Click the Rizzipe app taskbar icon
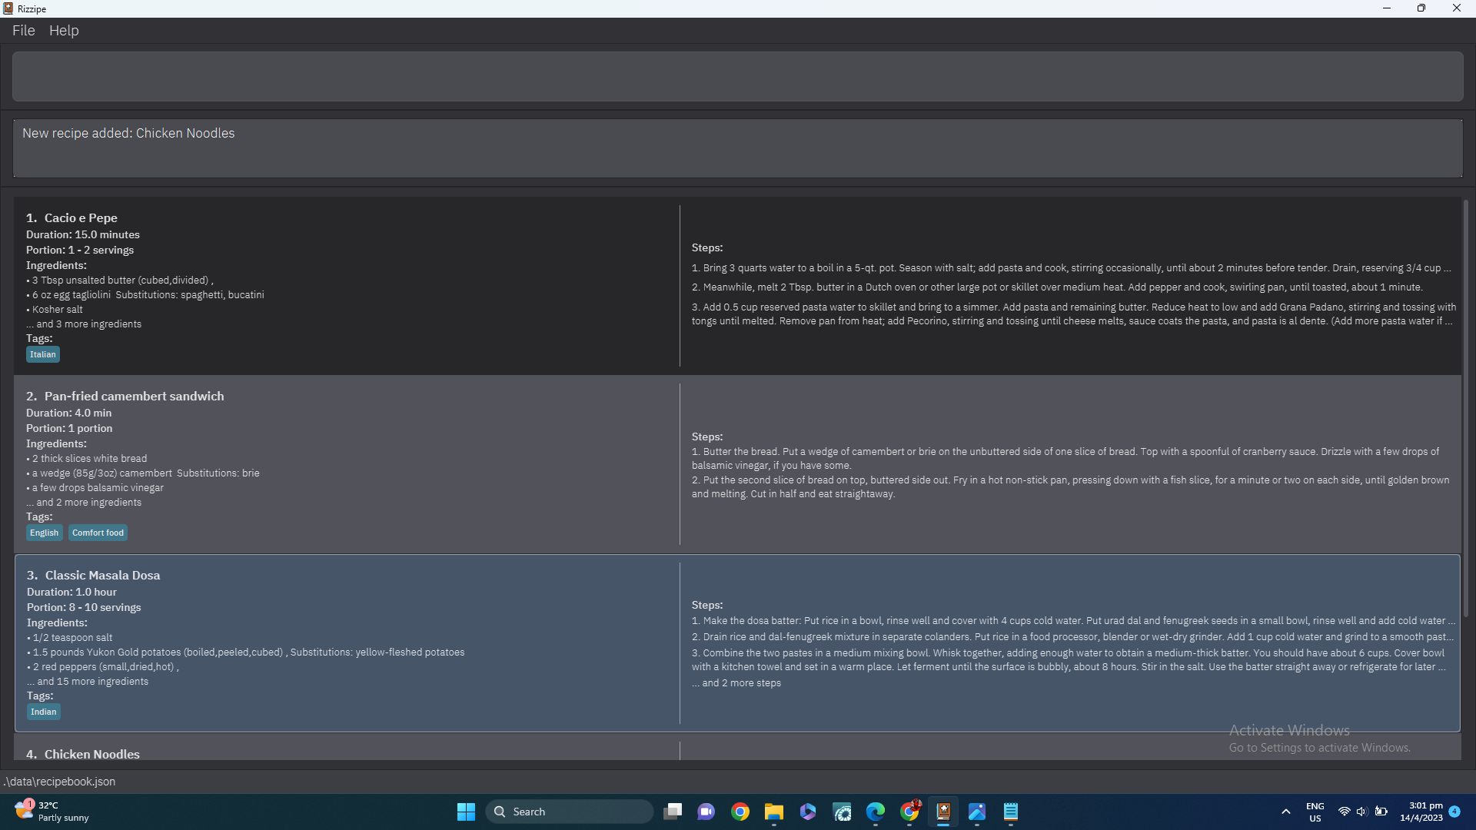 [x=943, y=812]
